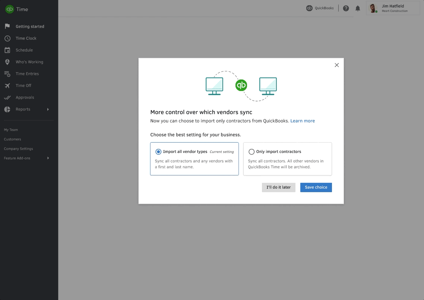424x300 pixels.
Task: Click "Choose the best setting" text
Action: pyautogui.click(x=196, y=135)
